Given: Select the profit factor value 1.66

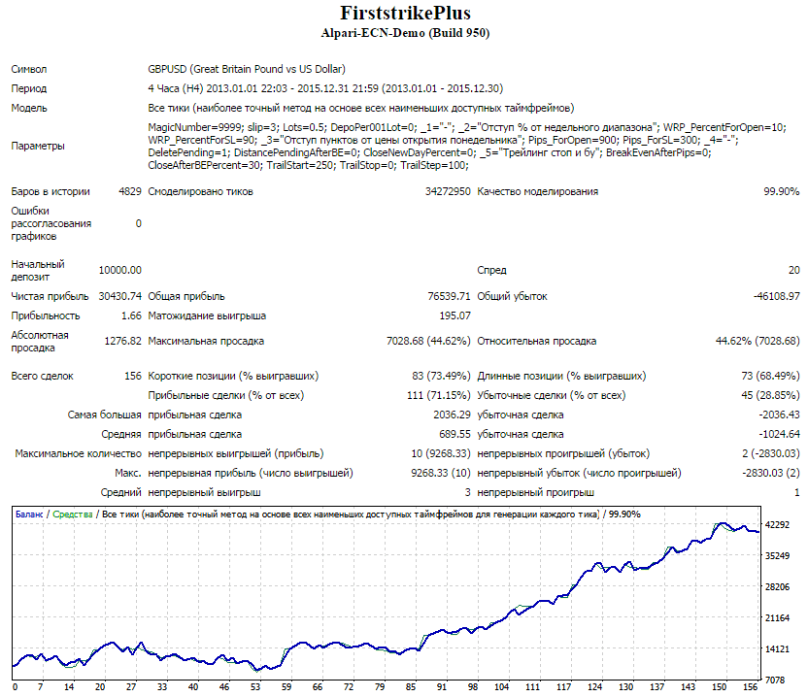Looking at the screenshot, I should [131, 315].
